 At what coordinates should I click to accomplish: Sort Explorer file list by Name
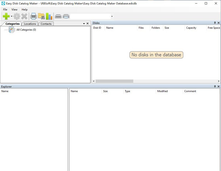pos(85,91)
